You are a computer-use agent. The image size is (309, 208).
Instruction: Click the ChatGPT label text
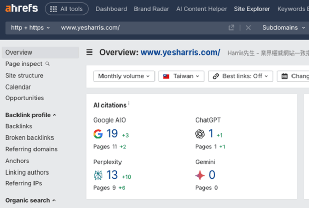(x=208, y=120)
